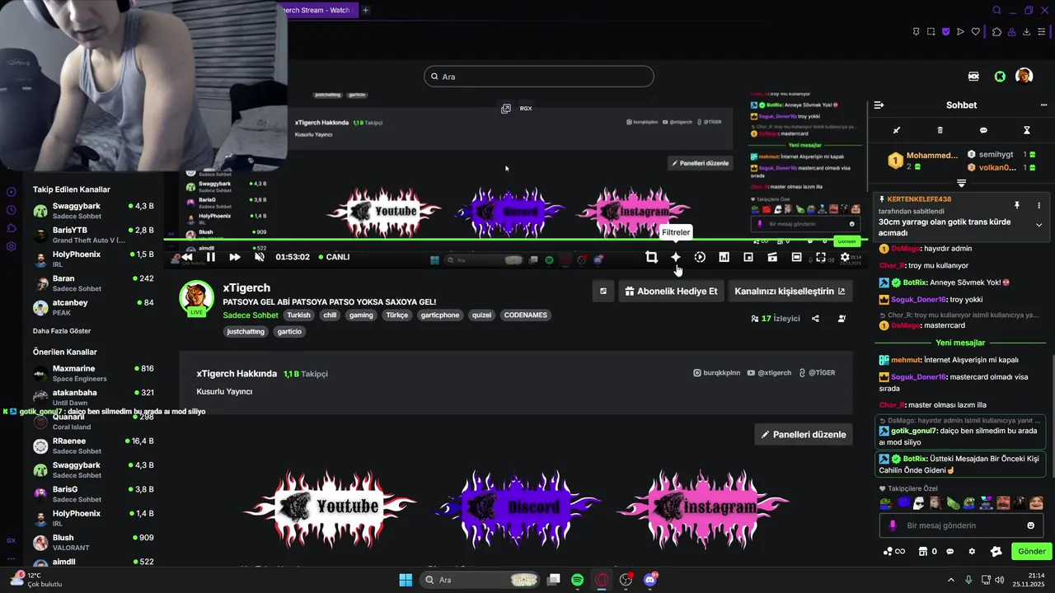The width and height of the screenshot is (1055, 593).
Task: Open Kanalınızı kişiselleştirin link
Action: coord(790,291)
